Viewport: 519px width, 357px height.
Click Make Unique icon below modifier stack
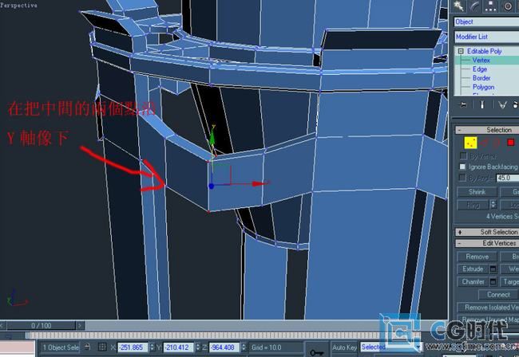[502, 105]
